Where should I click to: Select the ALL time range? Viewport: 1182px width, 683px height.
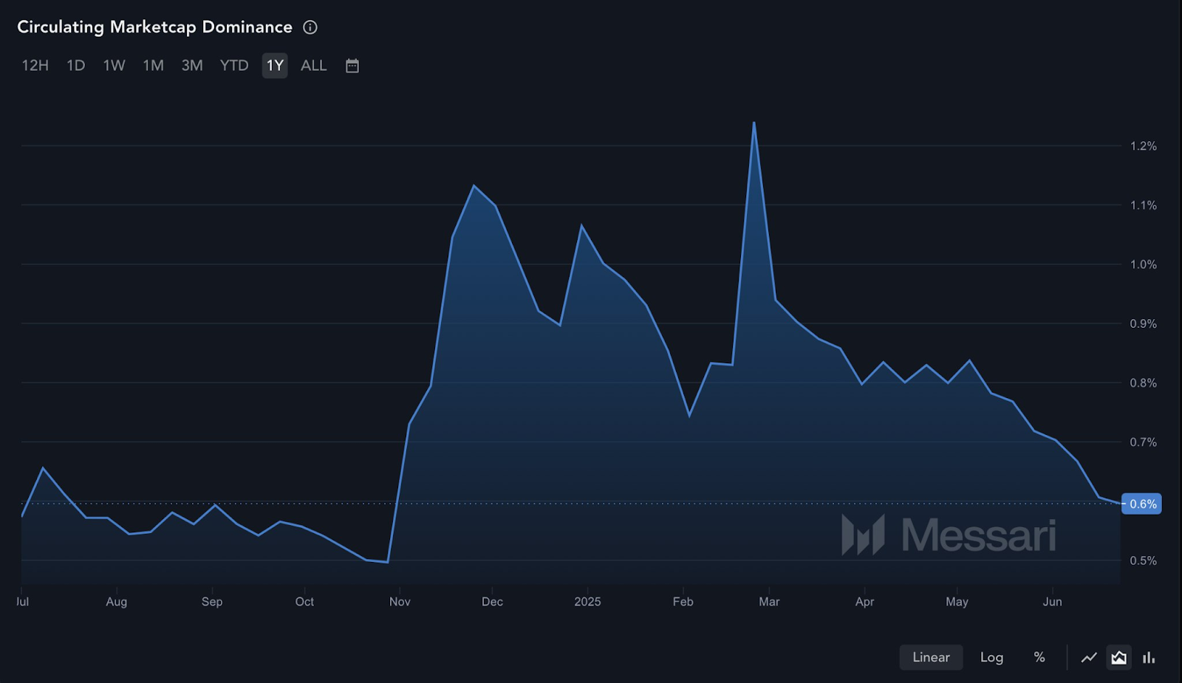point(313,66)
